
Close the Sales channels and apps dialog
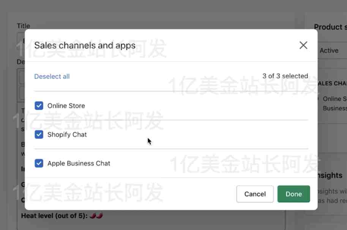(303, 45)
